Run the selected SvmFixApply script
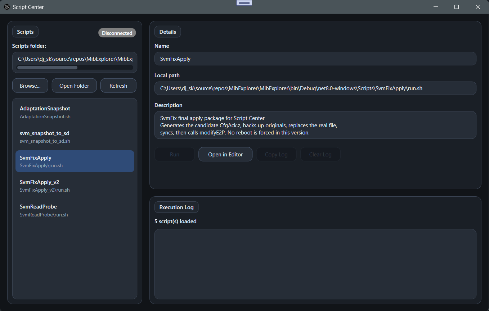 (174, 154)
